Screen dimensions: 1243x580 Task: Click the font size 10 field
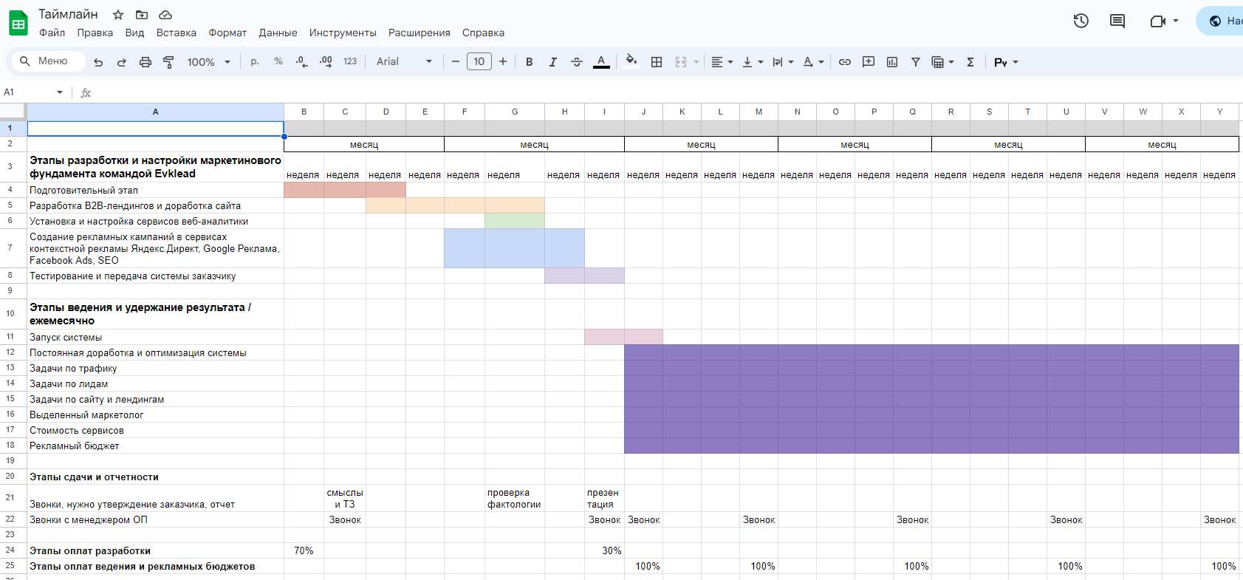coord(479,61)
